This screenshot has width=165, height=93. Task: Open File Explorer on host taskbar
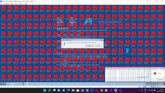click(x=73, y=90)
